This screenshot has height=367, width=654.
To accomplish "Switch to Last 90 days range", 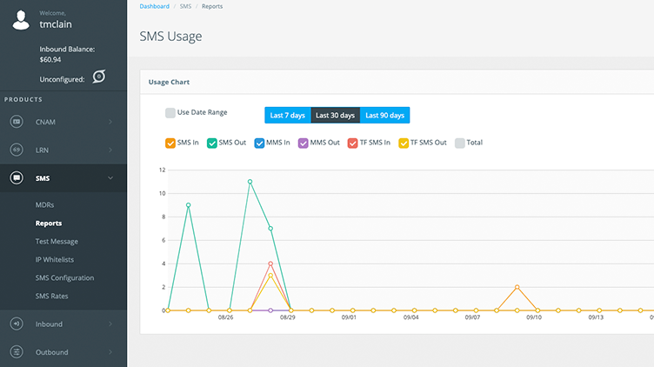I will coord(384,115).
